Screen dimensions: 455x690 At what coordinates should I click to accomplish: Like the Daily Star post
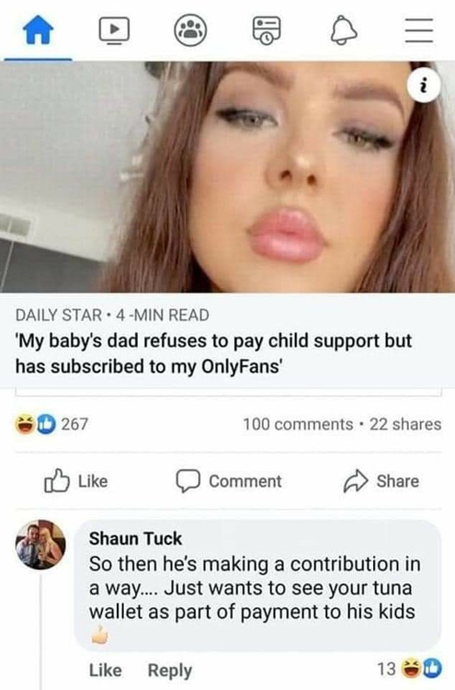coord(76,481)
